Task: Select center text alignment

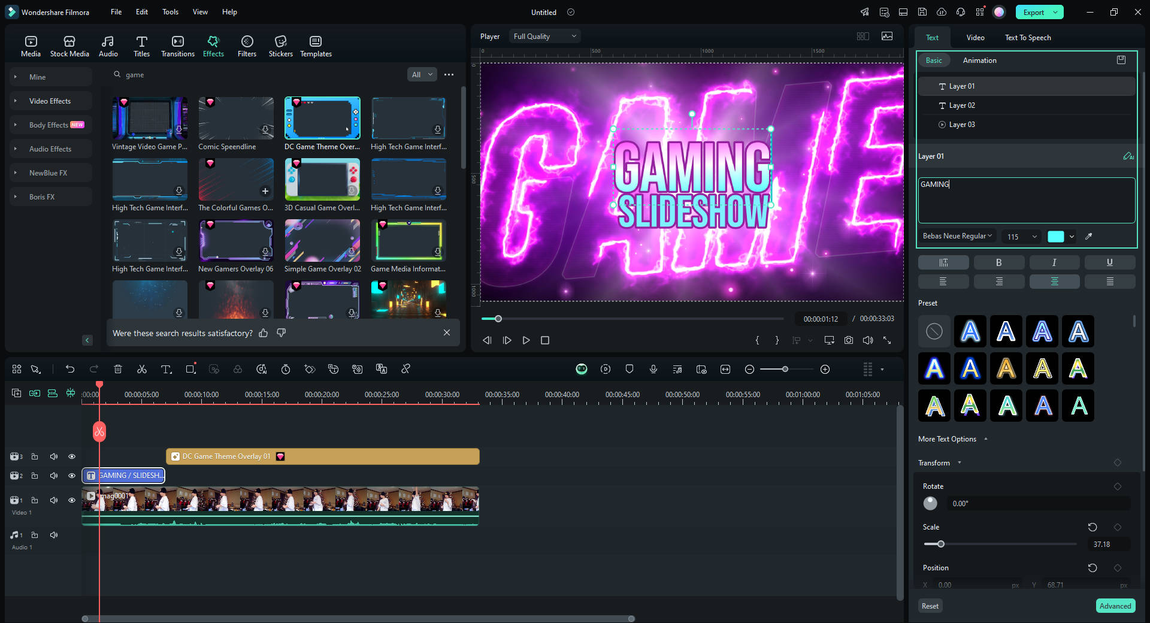Action: [1054, 282]
